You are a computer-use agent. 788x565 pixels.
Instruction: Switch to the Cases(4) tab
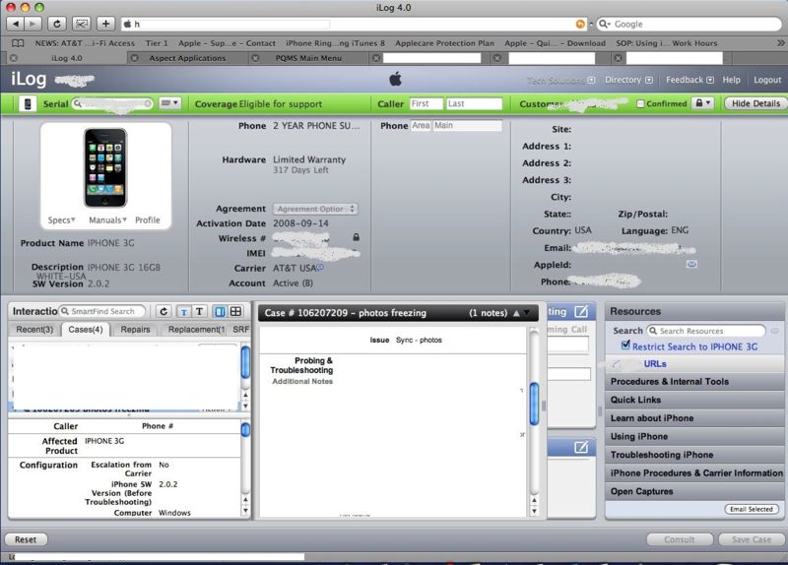coord(86,330)
